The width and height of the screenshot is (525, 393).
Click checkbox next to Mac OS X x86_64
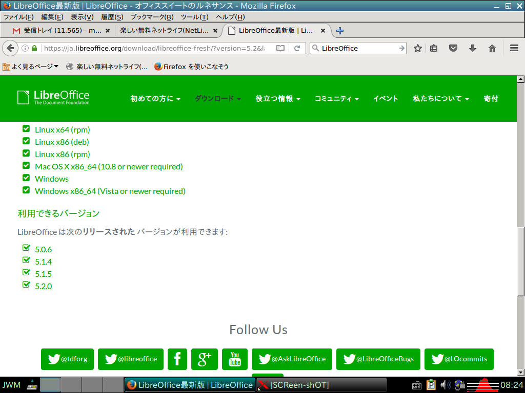(x=26, y=166)
